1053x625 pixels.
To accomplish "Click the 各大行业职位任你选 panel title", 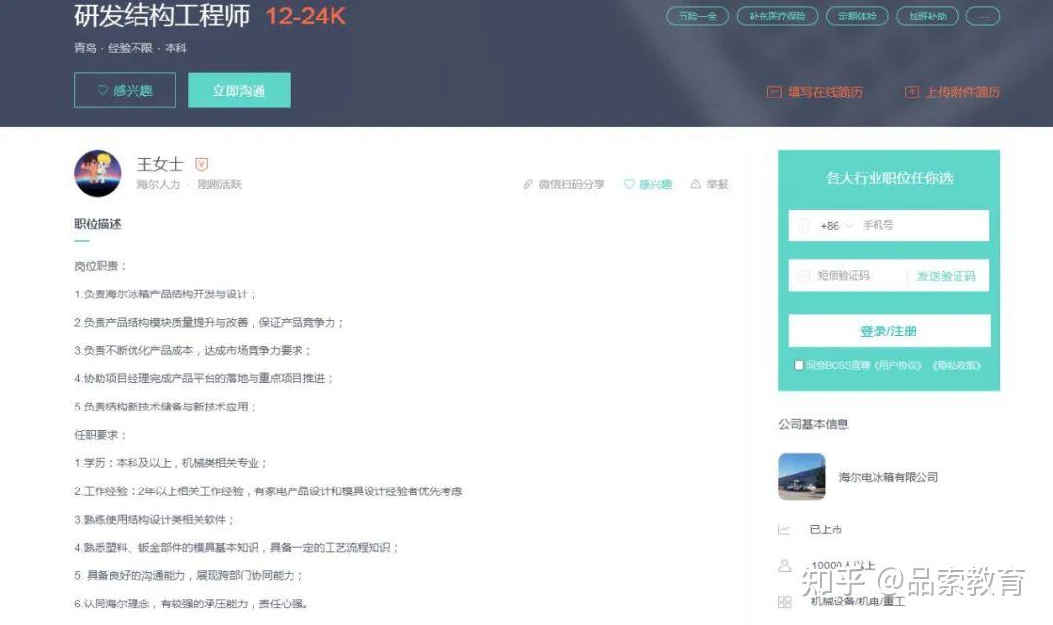I will (x=889, y=177).
